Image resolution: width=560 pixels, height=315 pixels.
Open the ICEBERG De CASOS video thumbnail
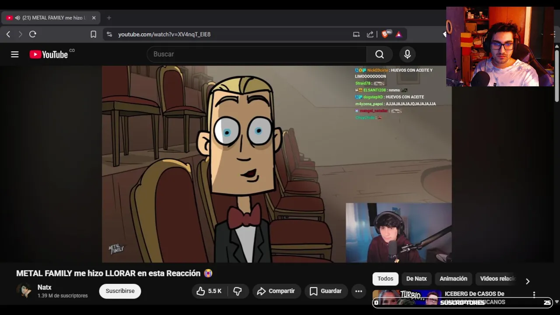pyautogui.click(x=407, y=297)
